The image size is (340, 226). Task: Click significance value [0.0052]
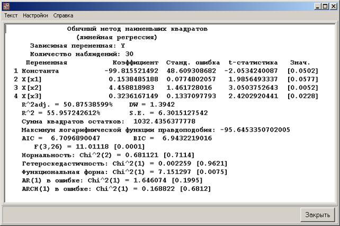[x=303, y=88]
